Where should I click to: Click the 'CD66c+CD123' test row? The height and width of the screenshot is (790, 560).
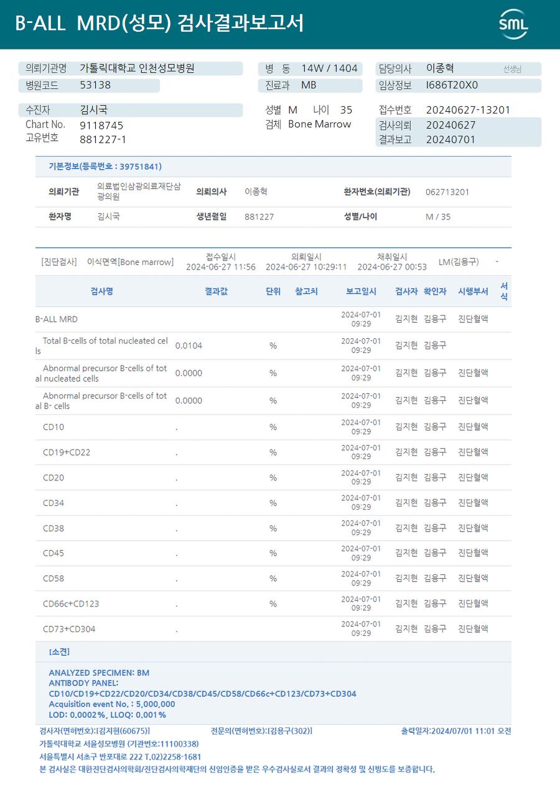(273, 604)
